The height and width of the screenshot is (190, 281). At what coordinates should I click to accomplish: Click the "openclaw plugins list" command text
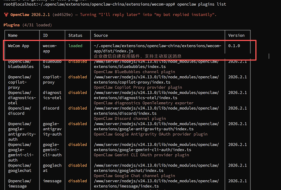[x=202, y=4]
